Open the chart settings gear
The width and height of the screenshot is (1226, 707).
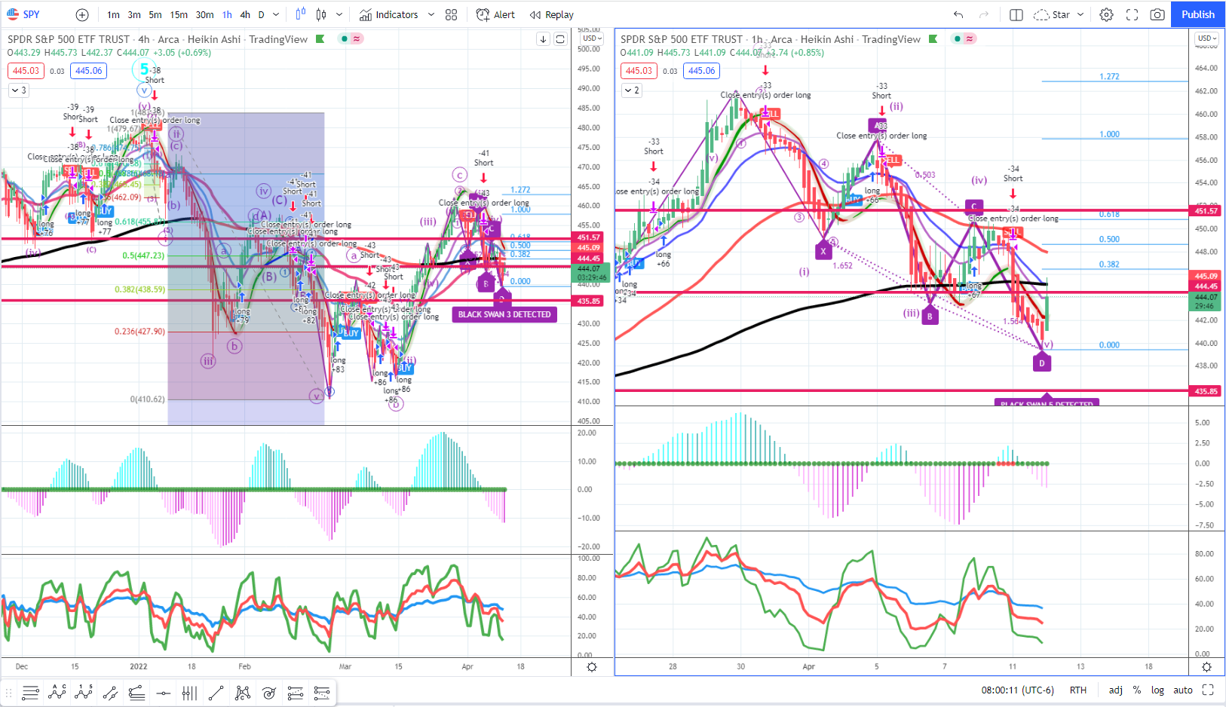[x=1106, y=14]
